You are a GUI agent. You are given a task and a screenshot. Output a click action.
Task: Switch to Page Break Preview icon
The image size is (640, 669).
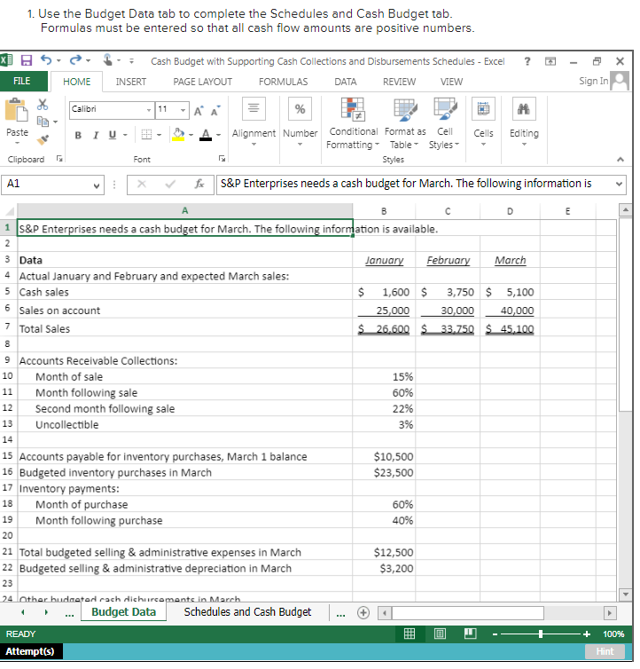(x=471, y=634)
